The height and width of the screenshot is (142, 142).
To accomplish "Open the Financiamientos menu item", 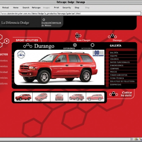I will click(x=118, y=75).
